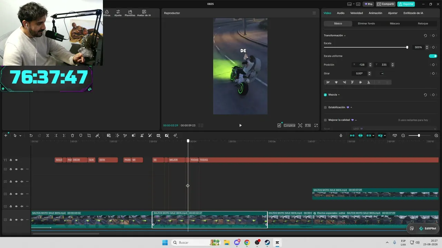The width and height of the screenshot is (442, 248).
Task: Open the Ajustar tab
Action: point(393,13)
